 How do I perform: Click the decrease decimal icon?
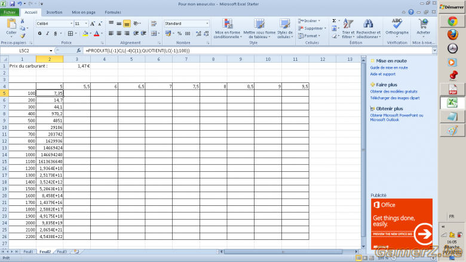pos(206,33)
